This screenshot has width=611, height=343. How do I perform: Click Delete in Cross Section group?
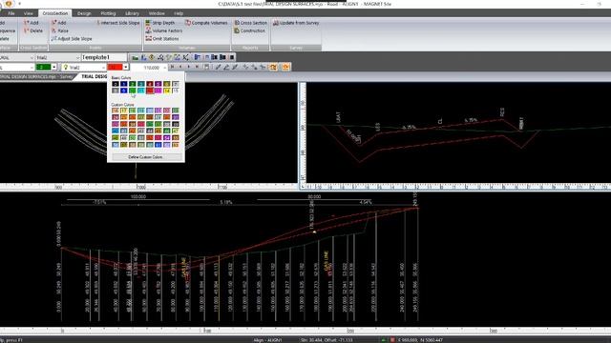[x=33, y=30]
